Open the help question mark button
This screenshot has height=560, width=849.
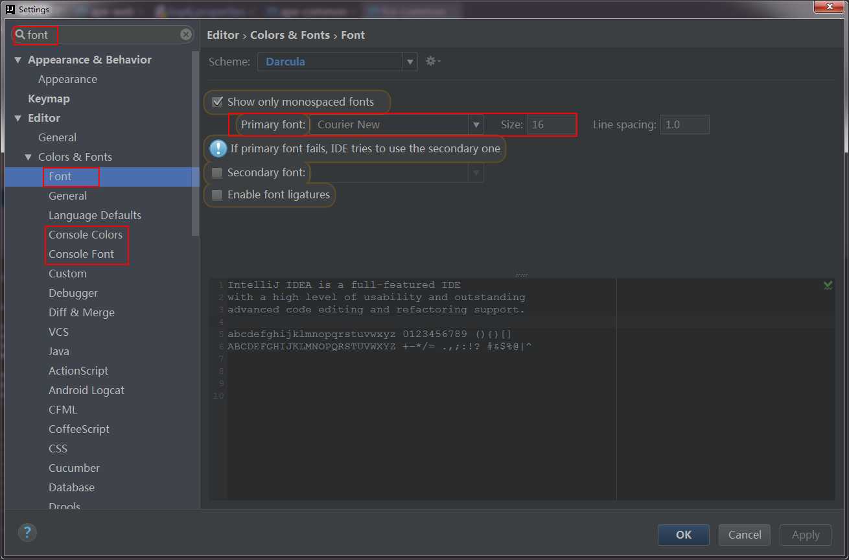27,533
